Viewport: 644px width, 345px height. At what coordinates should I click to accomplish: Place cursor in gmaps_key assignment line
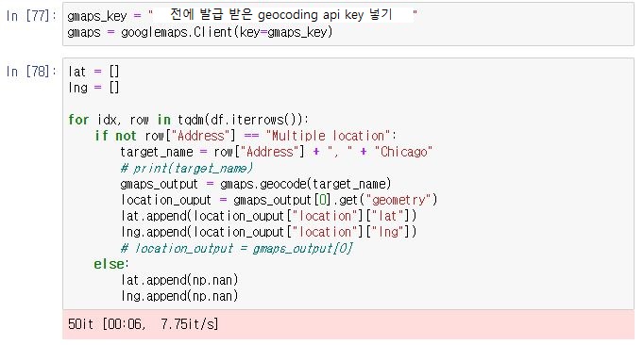[x=243, y=16]
